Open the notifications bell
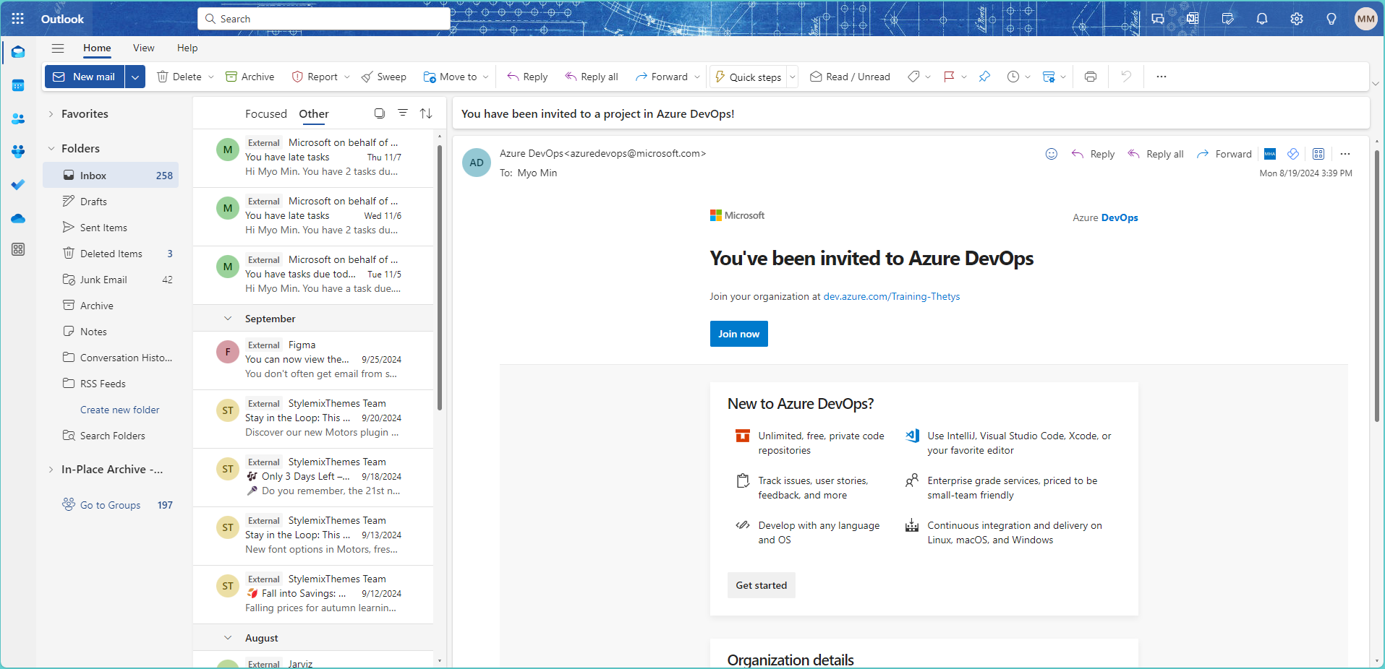 coord(1262,19)
